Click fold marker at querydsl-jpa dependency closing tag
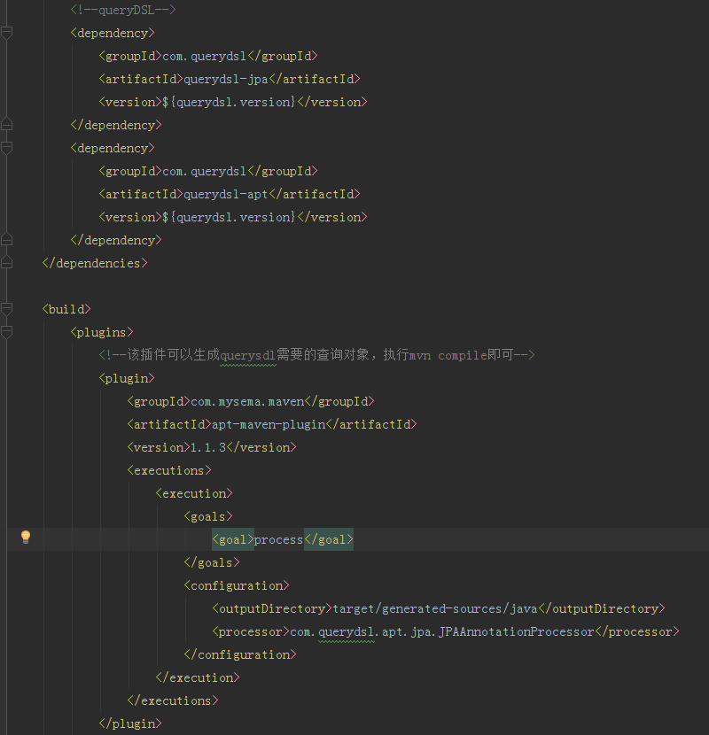Viewport: 709px width, 735px height. 7,125
